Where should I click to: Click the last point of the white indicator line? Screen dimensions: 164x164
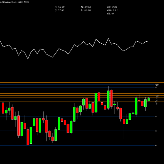pos(149,41)
